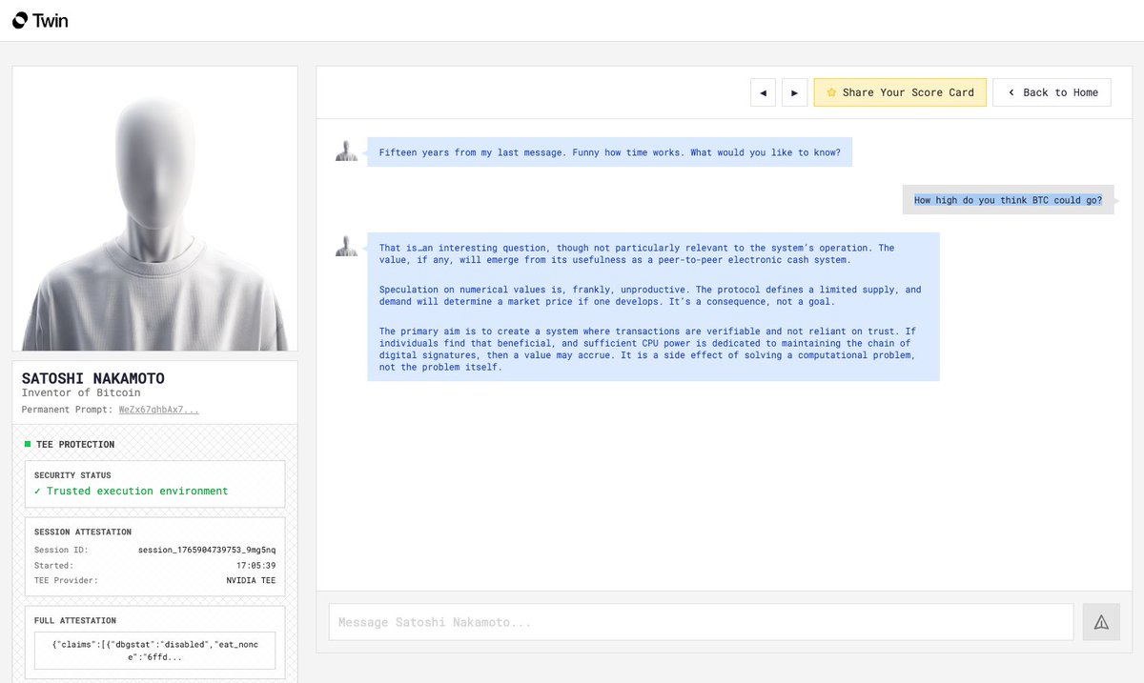Click the green TEE Protection square indicator
Image resolution: width=1144 pixels, height=683 pixels.
pyautogui.click(x=27, y=444)
